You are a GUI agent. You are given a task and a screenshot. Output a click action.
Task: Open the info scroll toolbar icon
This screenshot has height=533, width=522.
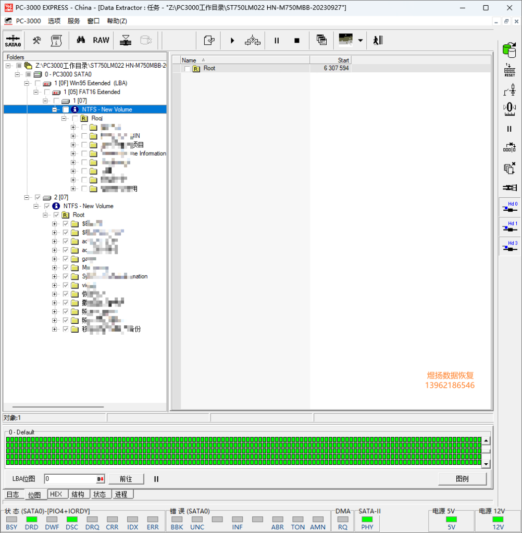point(56,41)
